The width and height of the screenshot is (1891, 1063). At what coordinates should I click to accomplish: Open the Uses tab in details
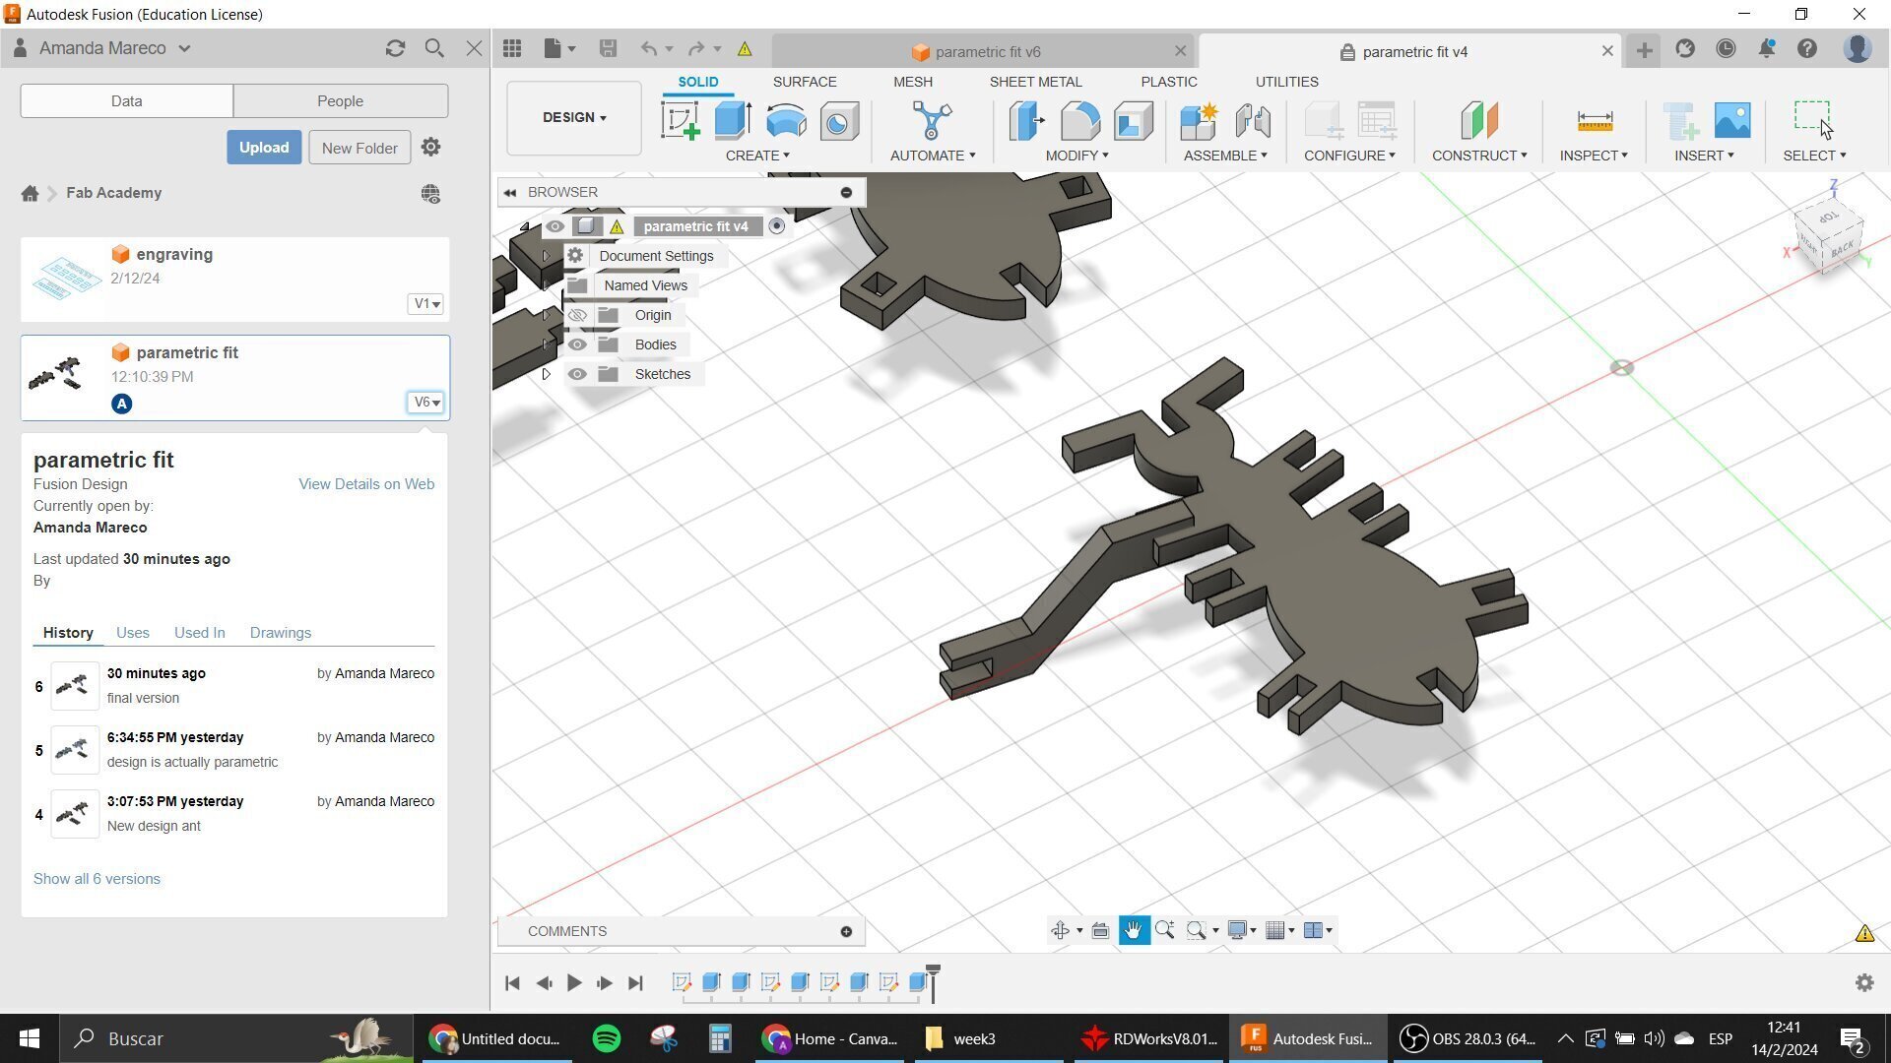(133, 633)
